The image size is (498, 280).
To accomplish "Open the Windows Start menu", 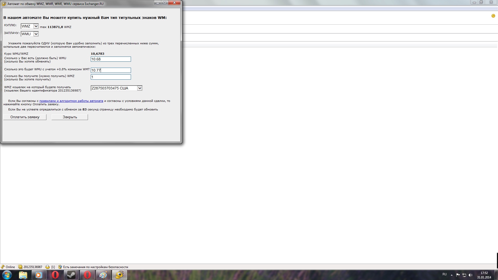I will coord(7,275).
